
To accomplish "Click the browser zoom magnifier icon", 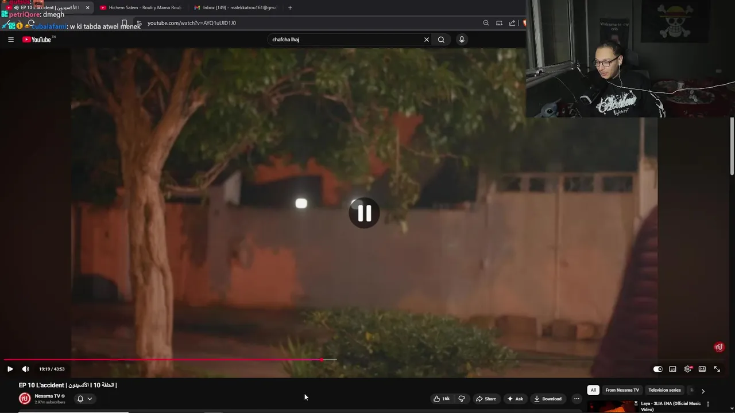I will (486, 23).
